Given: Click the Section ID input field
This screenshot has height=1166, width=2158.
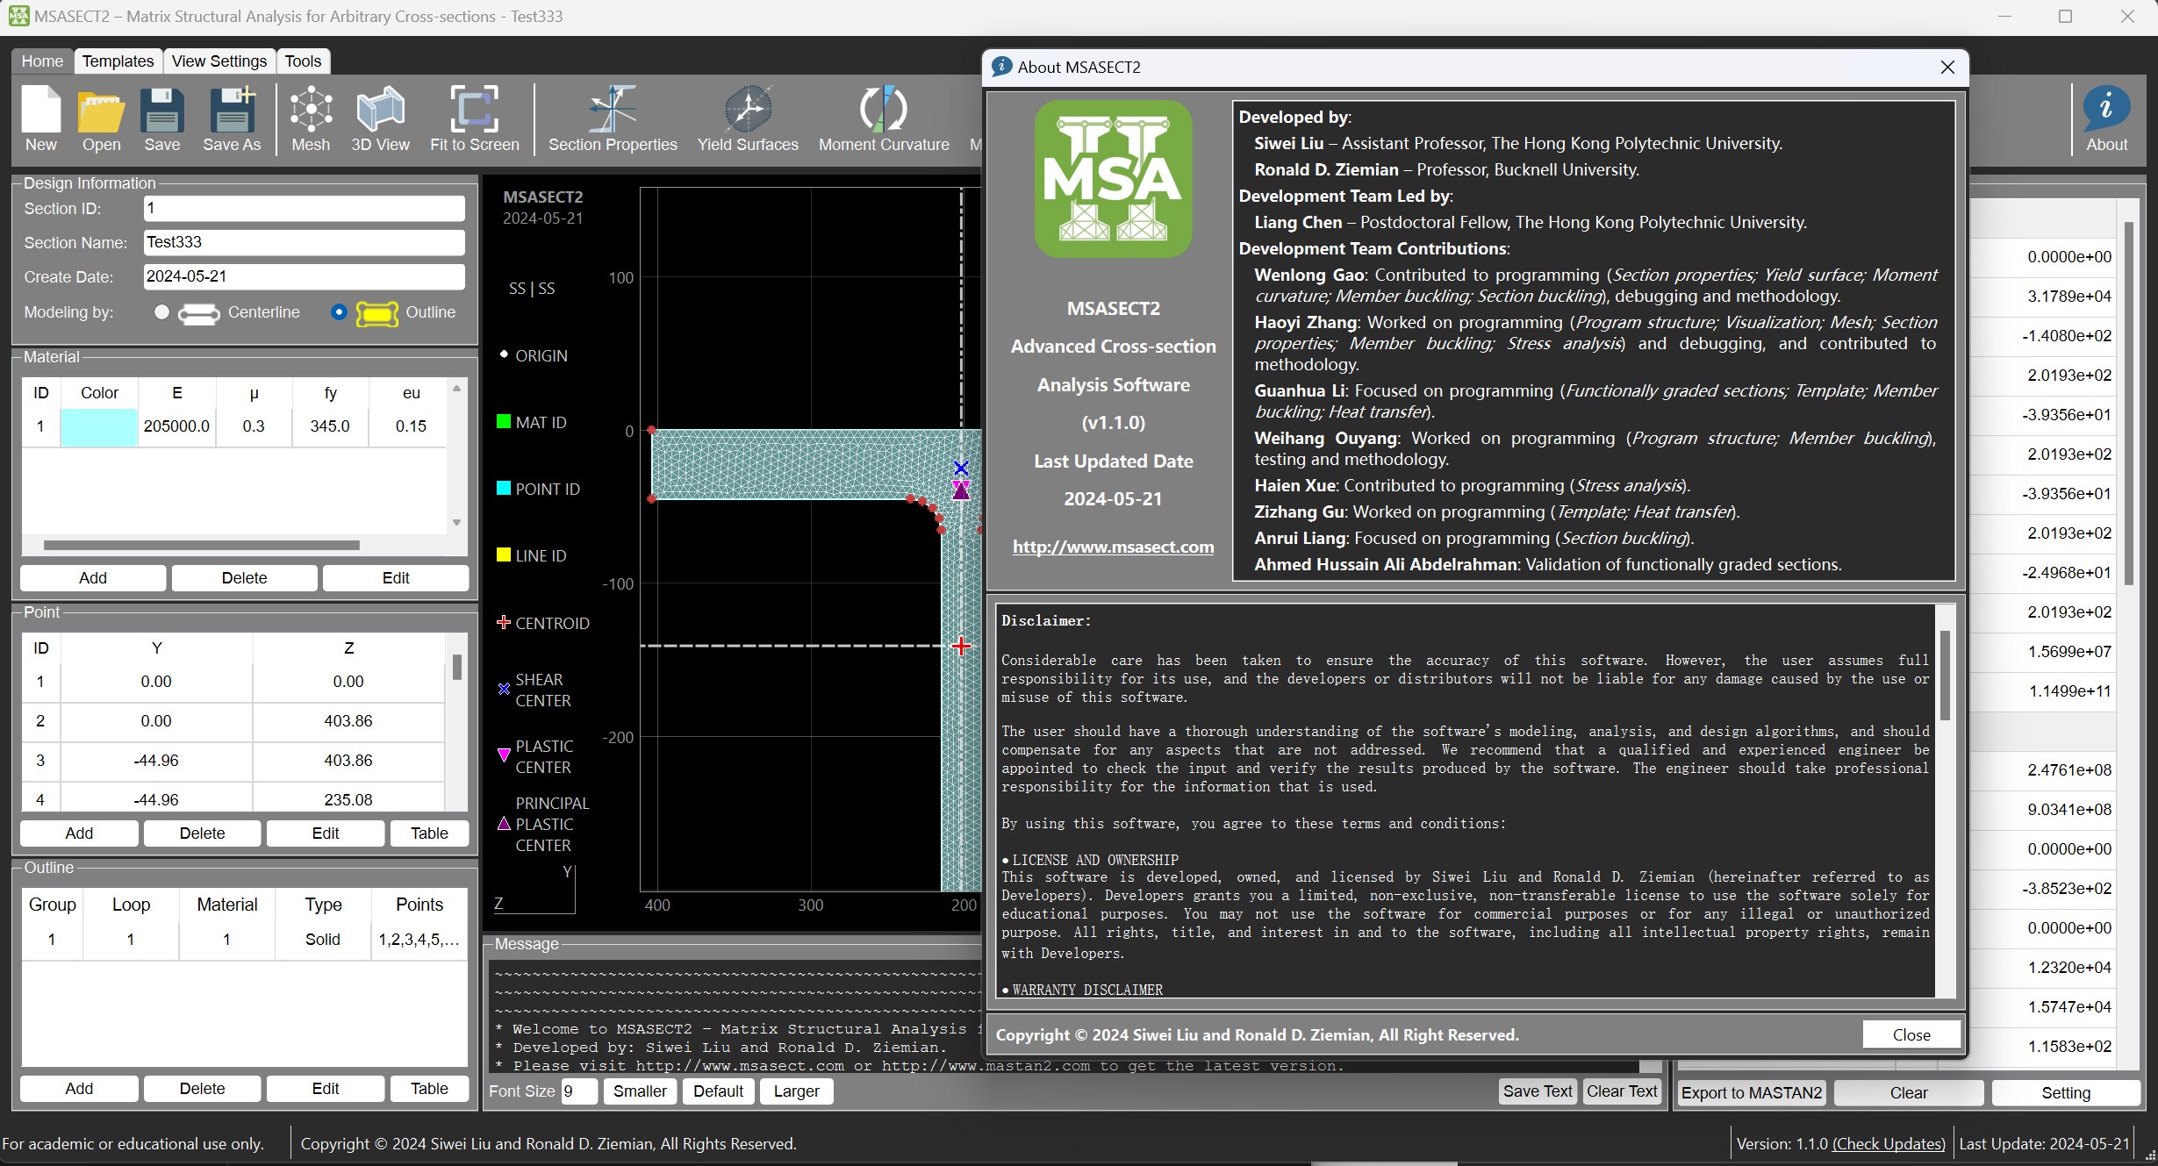Looking at the screenshot, I should [x=304, y=208].
